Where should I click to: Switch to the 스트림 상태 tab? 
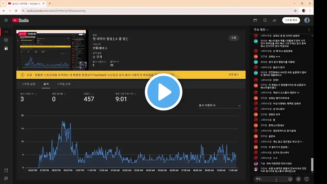click(x=64, y=84)
